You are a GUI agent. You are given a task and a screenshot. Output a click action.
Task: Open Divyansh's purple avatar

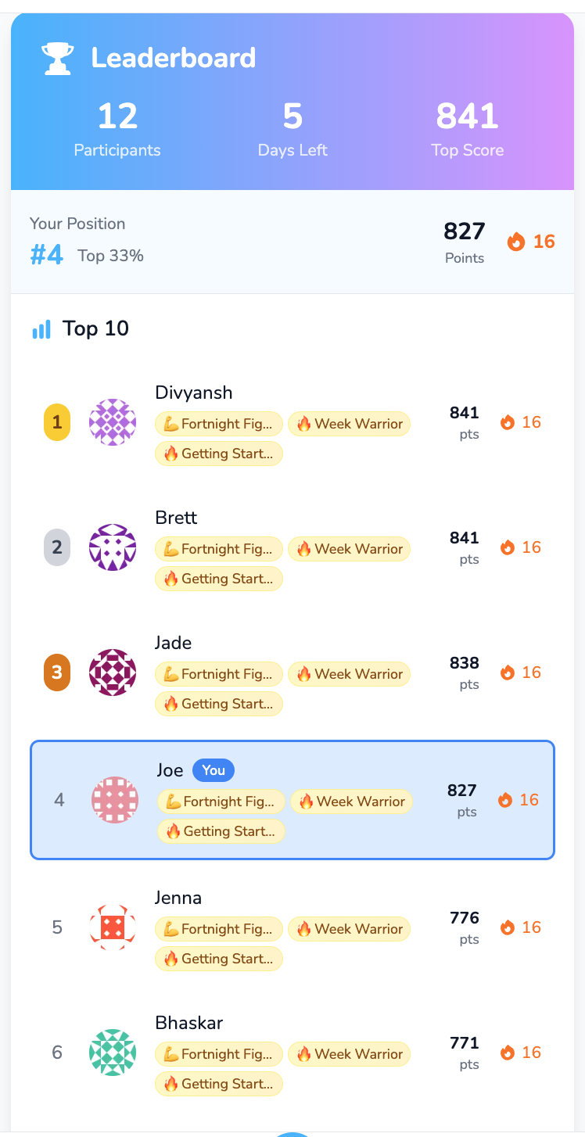(x=113, y=422)
